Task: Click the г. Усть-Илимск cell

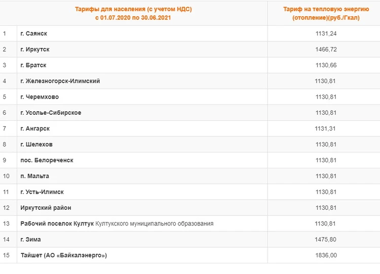Action: (x=42, y=192)
